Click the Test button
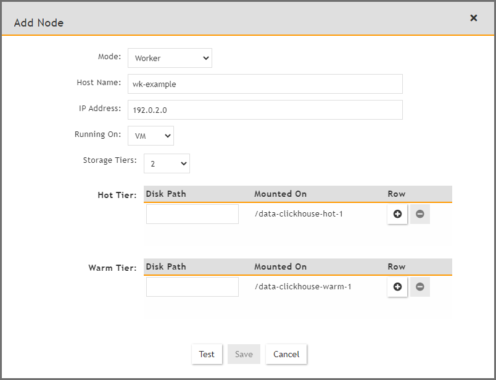The image size is (496, 380). 207,354
